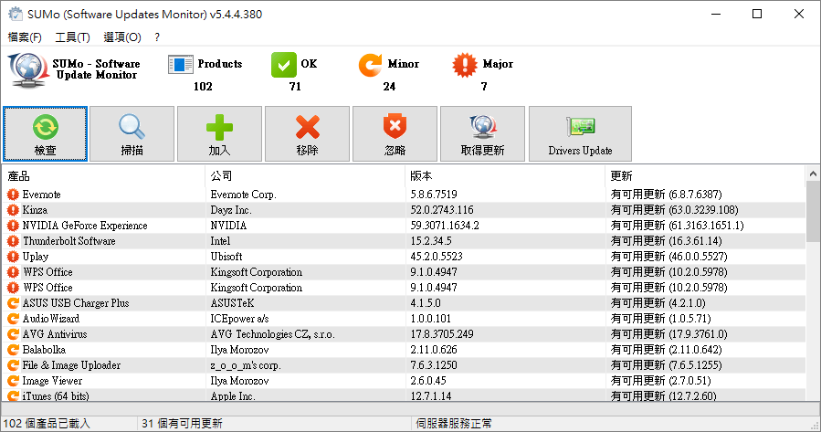Click the SUMo title bar app icon
Viewport: 821px width, 432px height.
(x=16, y=14)
